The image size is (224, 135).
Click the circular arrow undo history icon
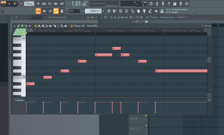(151, 4)
